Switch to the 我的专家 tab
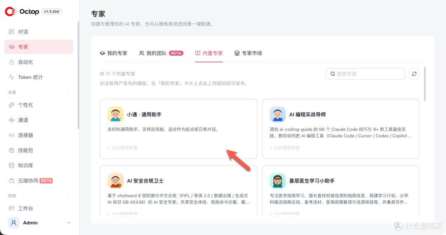This screenshot has height=235, width=446. (114, 53)
